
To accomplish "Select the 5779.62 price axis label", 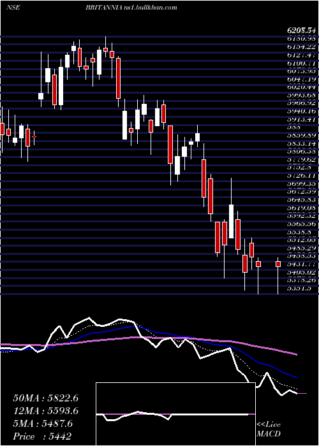I will 302,159.
